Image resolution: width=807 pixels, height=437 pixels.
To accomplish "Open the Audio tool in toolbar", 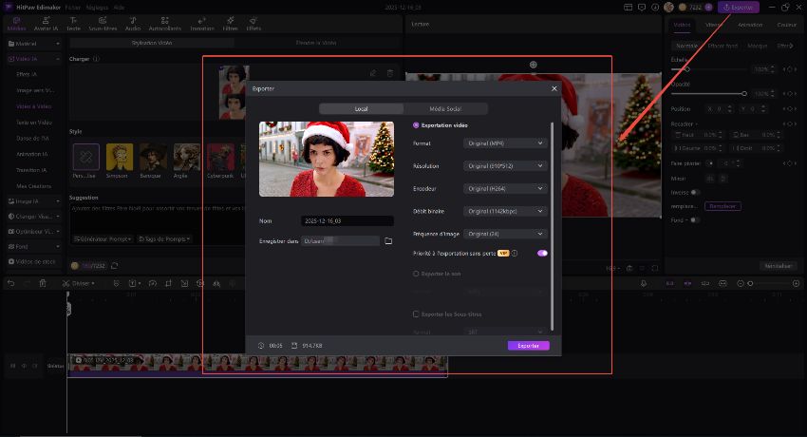I will pos(133,24).
